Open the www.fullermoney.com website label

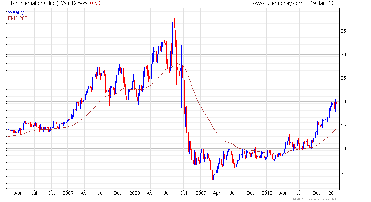[x=278, y=3]
